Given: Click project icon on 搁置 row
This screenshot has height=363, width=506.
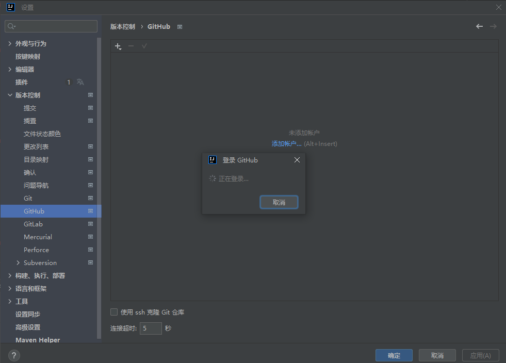Looking at the screenshot, I should (91, 121).
